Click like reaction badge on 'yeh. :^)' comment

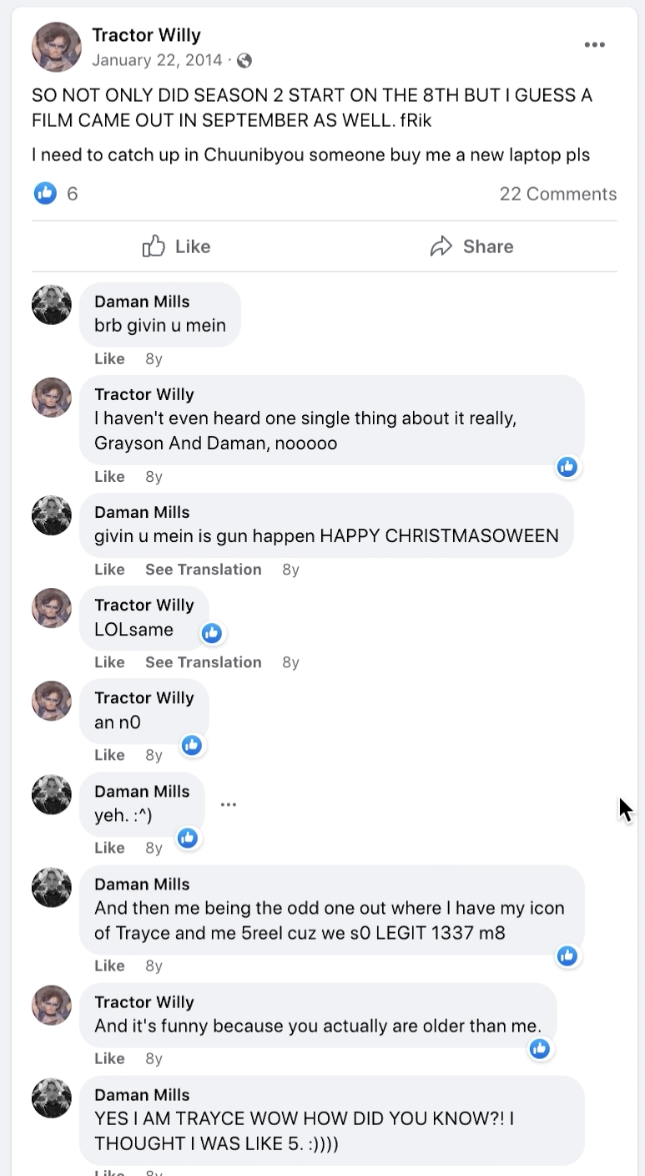[x=188, y=837]
